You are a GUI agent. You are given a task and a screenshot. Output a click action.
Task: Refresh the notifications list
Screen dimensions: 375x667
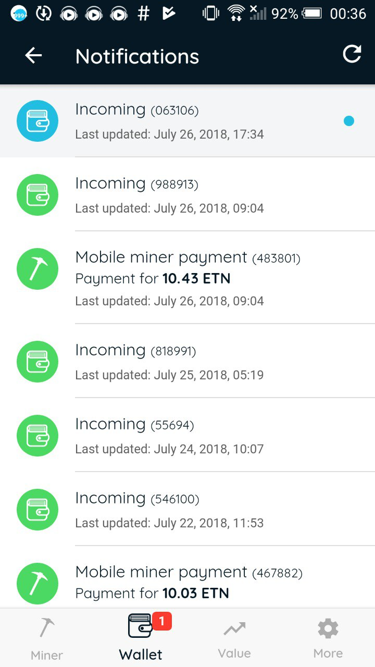coord(352,54)
